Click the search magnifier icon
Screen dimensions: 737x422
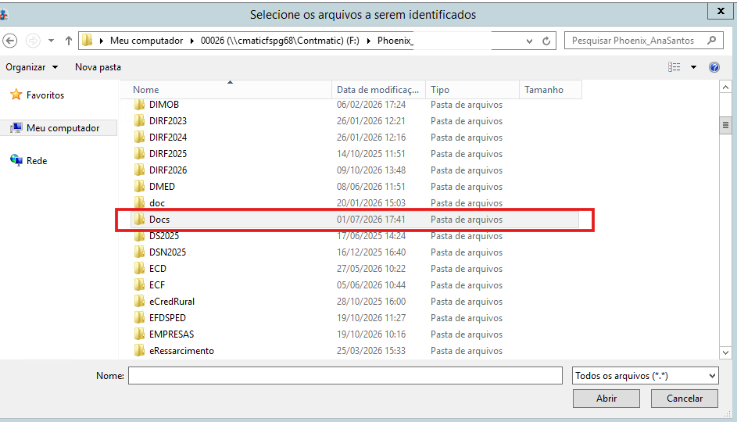(x=712, y=41)
